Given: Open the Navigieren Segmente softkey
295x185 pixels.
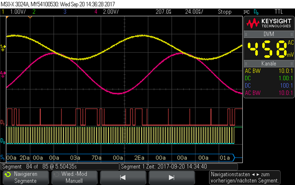Looking at the screenshot, I should (26, 177).
